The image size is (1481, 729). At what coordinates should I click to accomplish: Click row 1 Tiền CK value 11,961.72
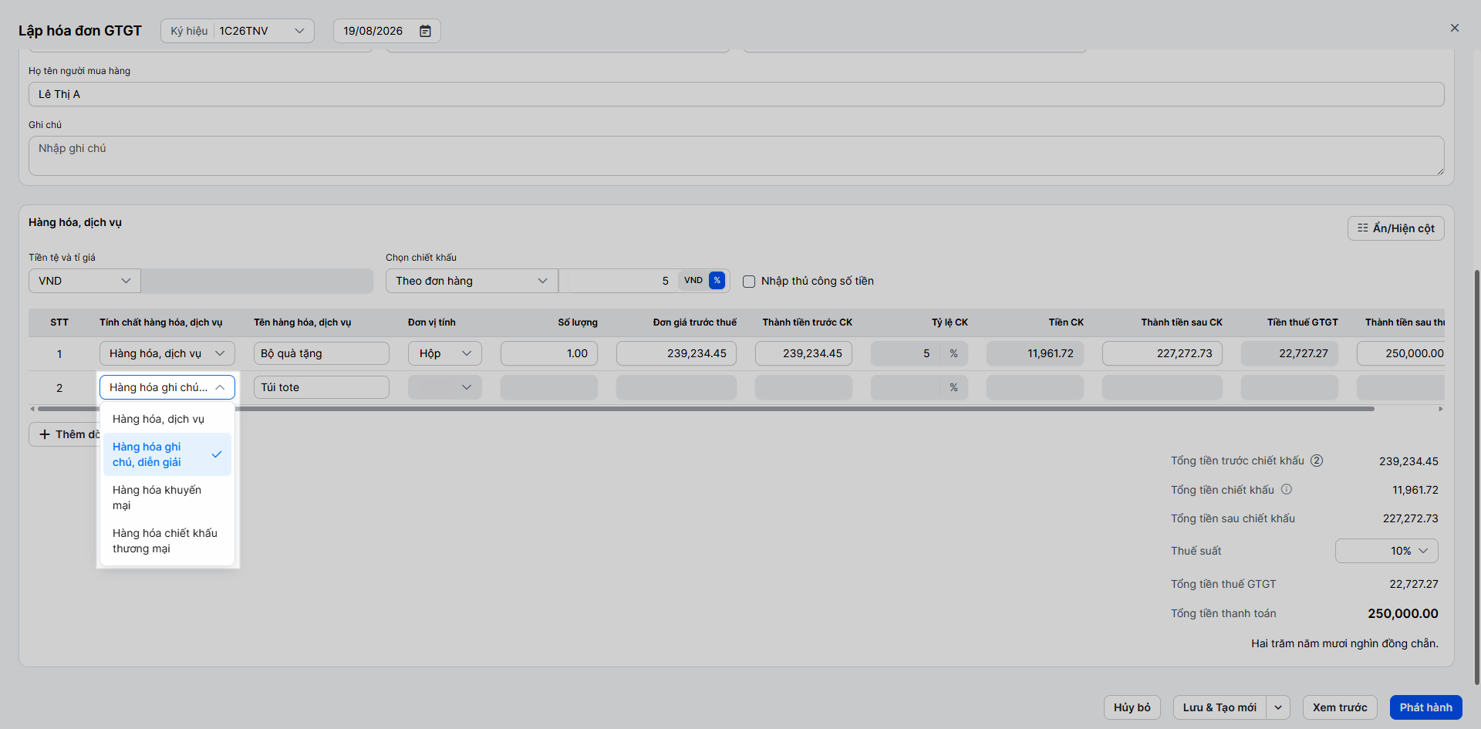click(x=1035, y=353)
